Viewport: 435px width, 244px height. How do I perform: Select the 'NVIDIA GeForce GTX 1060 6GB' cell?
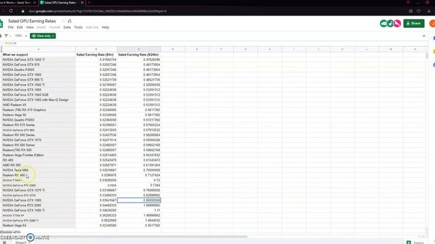(x=39, y=95)
